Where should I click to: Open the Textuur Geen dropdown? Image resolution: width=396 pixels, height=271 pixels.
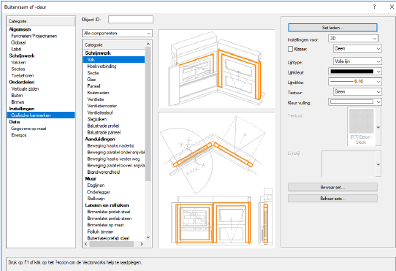click(x=357, y=92)
